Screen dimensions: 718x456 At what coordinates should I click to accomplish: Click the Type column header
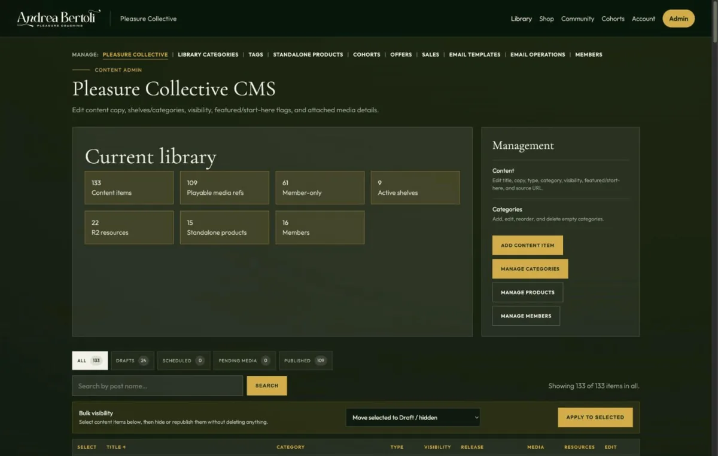[x=397, y=447]
